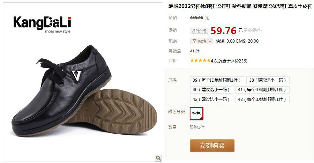Image resolution: width=314 pixels, height=163 pixels.
Task: Click the 59.76 promotional price
Action: (x=224, y=31)
